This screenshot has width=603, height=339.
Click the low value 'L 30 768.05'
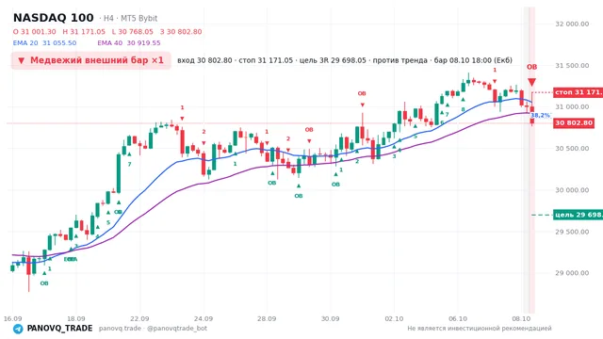click(x=133, y=31)
